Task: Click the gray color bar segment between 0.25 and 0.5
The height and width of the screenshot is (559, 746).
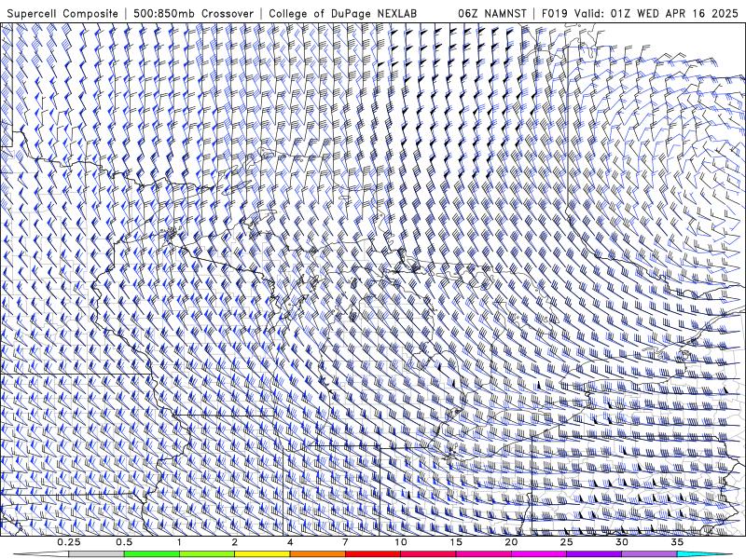Action: pos(96,554)
